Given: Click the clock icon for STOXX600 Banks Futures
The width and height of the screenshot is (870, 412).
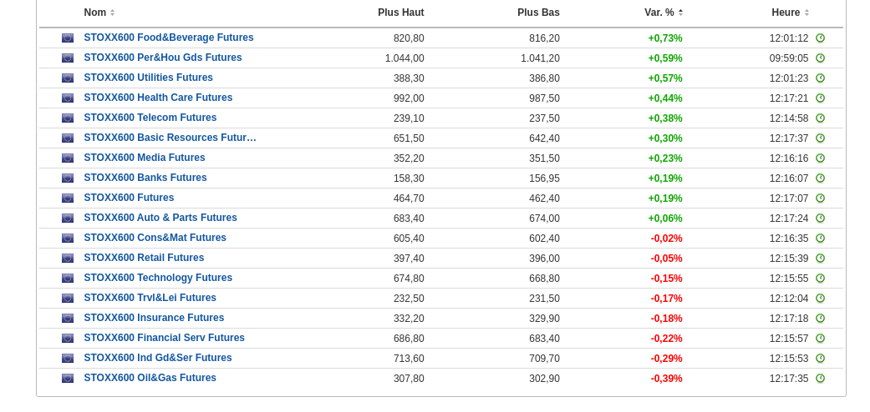Looking at the screenshot, I should (820, 178).
